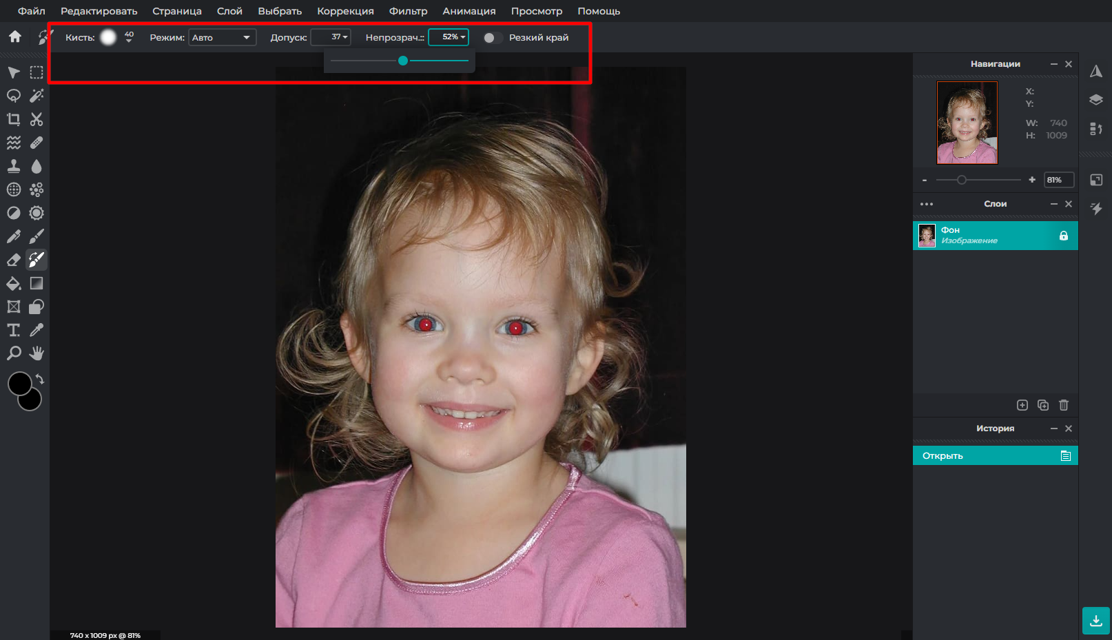Image resolution: width=1112 pixels, height=640 pixels.
Task: Select the Dodge/Burn half-circle tool
Action: click(13, 213)
